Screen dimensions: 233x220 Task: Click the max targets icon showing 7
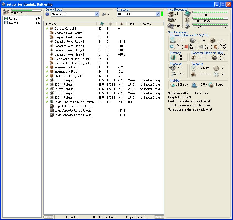tap(216, 68)
